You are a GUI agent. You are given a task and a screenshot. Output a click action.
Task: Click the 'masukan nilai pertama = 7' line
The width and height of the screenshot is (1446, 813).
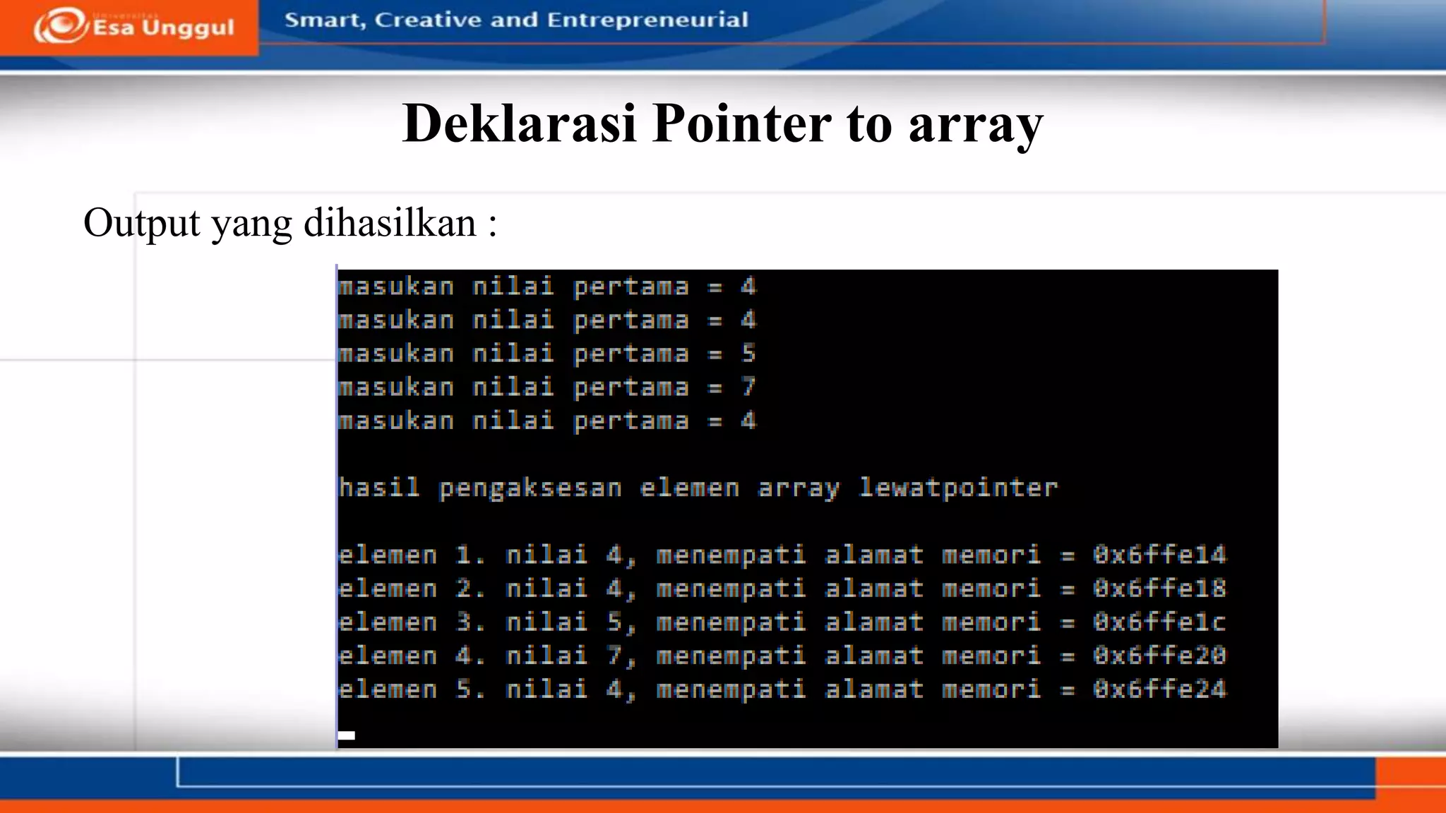[547, 387]
